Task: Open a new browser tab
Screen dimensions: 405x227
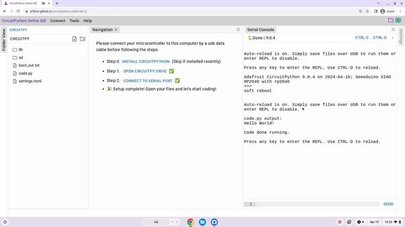Action: 57,3
